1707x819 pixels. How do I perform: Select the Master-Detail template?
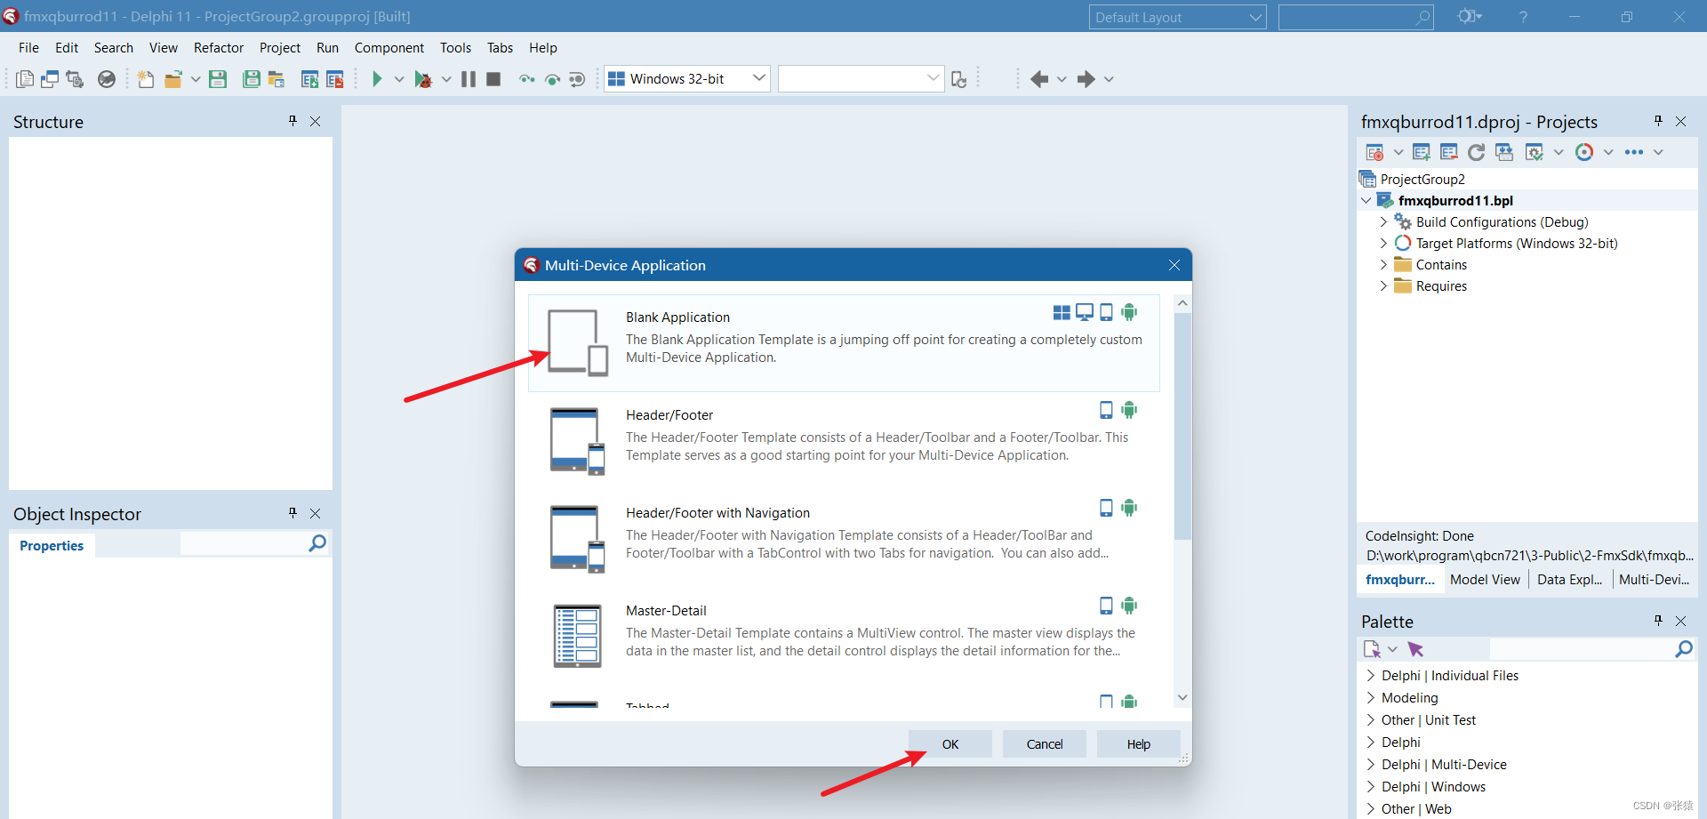(844, 636)
